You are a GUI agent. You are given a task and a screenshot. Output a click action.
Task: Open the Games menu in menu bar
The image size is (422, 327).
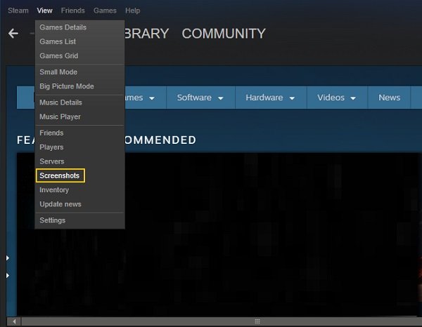click(x=105, y=11)
